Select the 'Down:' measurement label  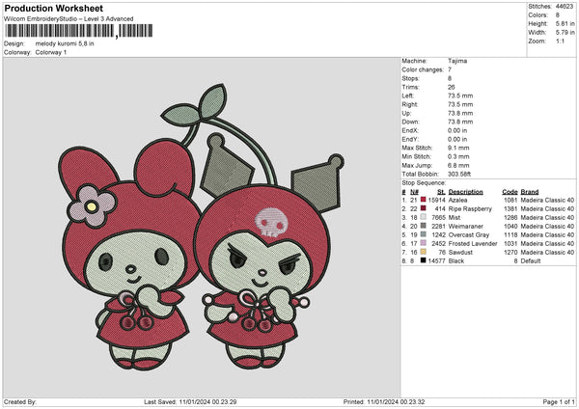point(411,122)
